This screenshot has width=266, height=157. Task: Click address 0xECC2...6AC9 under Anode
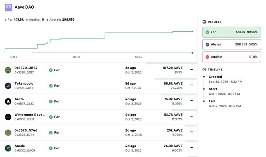pyautogui.click(x=25, y=151)
